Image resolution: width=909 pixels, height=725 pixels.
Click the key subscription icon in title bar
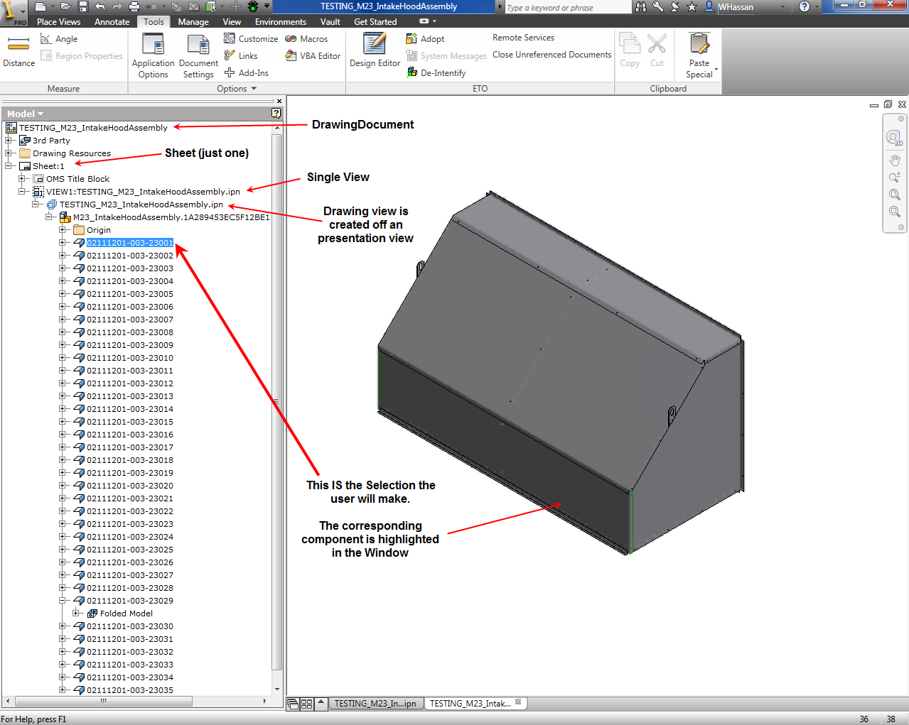(x=658, y=6)
